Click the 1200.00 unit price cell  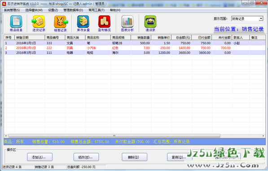click(162, 53)
